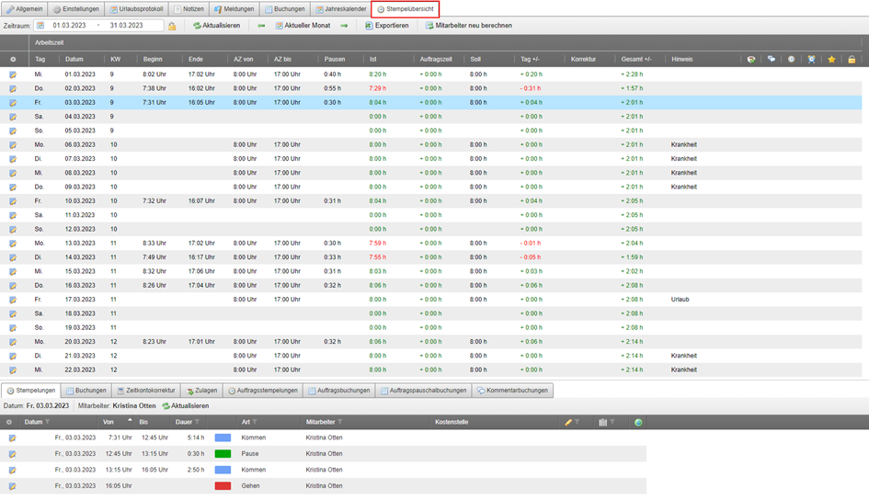
Task: Click the start date field 01.03.2023
Action: point(72,26)
